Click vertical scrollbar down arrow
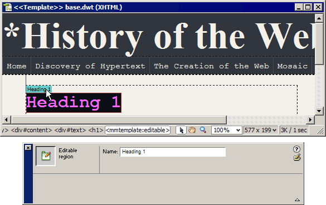 (319, 111)
